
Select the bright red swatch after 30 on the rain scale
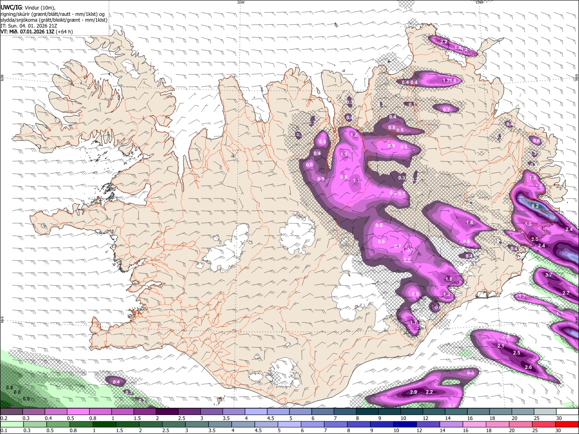[566, 424]
